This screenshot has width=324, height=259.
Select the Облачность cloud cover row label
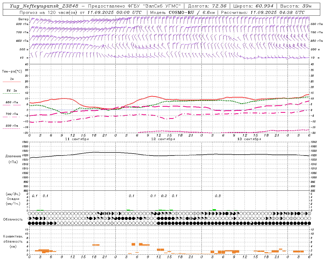click(x=13, y=220)
